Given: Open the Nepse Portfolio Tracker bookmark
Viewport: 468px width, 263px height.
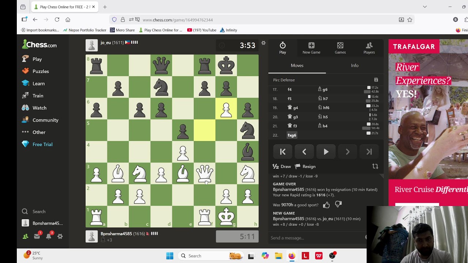Looking at the screenshot, I should [84, 30].
